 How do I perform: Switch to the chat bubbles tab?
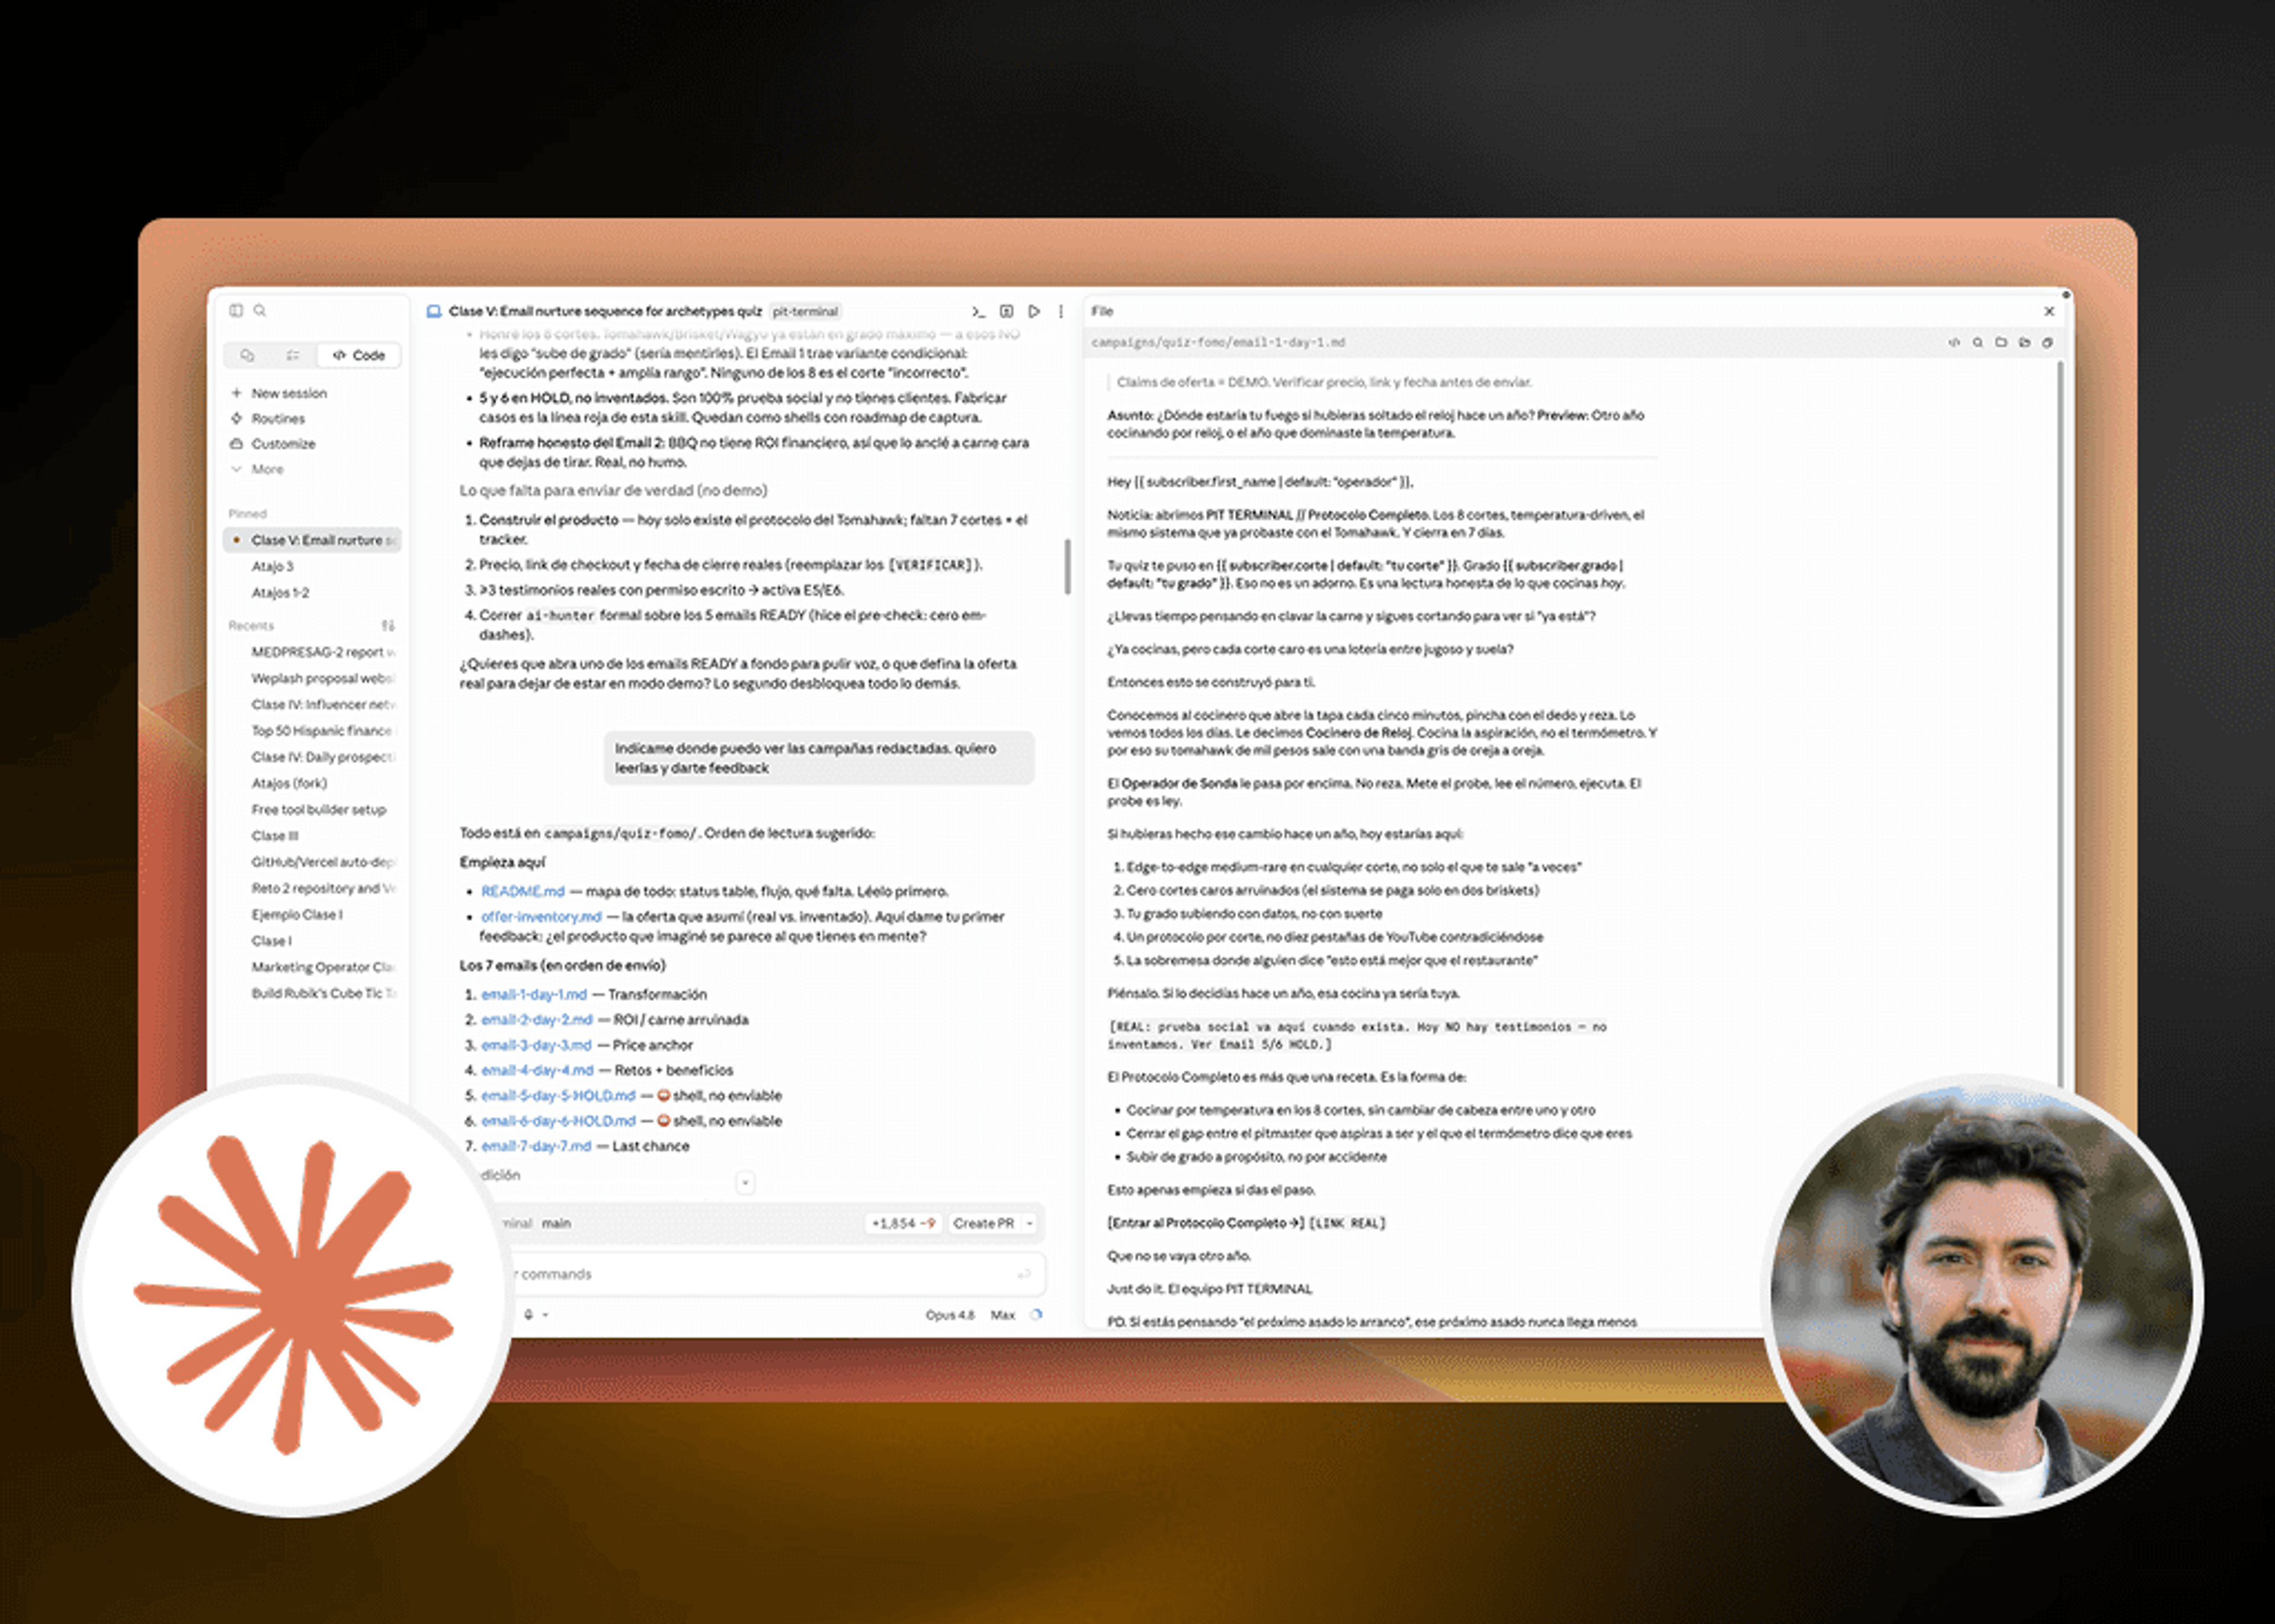[248, 355]
